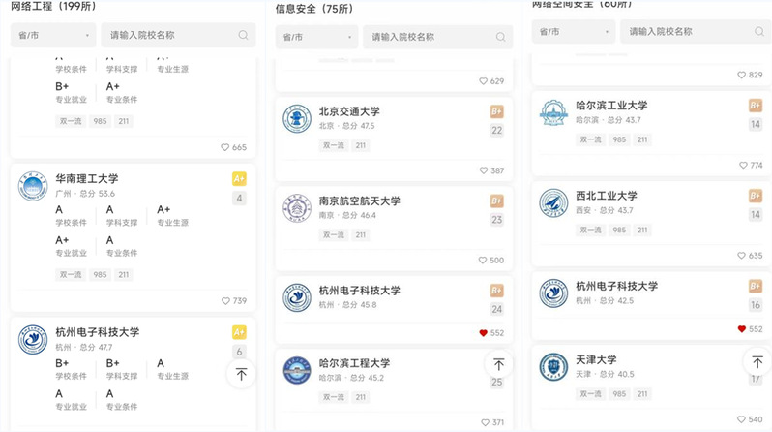Favorite 天津大学 via heart 540

pos(741,419)
